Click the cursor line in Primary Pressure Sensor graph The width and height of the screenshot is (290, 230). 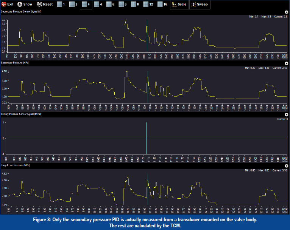pyautogui.click(x=146, y=138)
